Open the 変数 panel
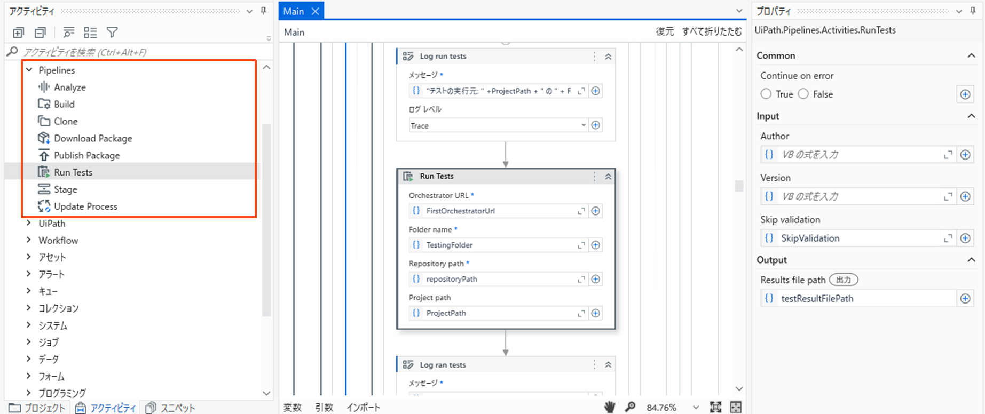 pyautogui.click(x=293, y=408)
